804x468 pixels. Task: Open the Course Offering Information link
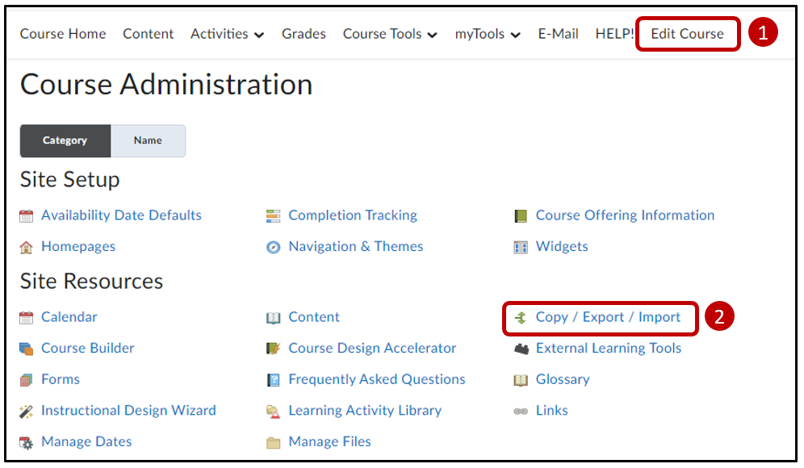(625, 215)
